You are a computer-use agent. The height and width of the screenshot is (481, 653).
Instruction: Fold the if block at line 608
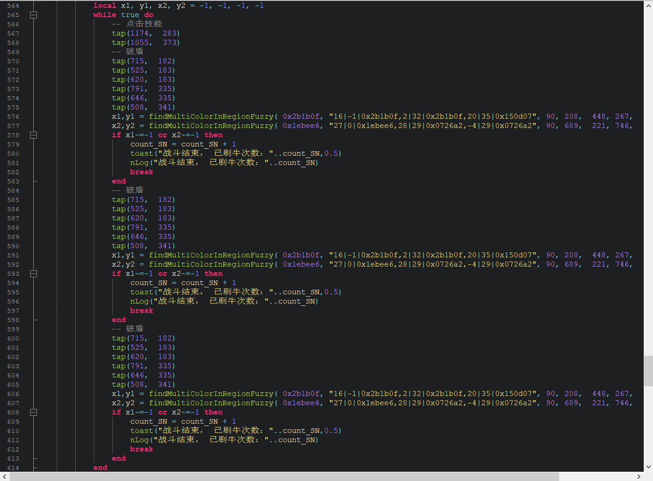click(x=33, y=412)
